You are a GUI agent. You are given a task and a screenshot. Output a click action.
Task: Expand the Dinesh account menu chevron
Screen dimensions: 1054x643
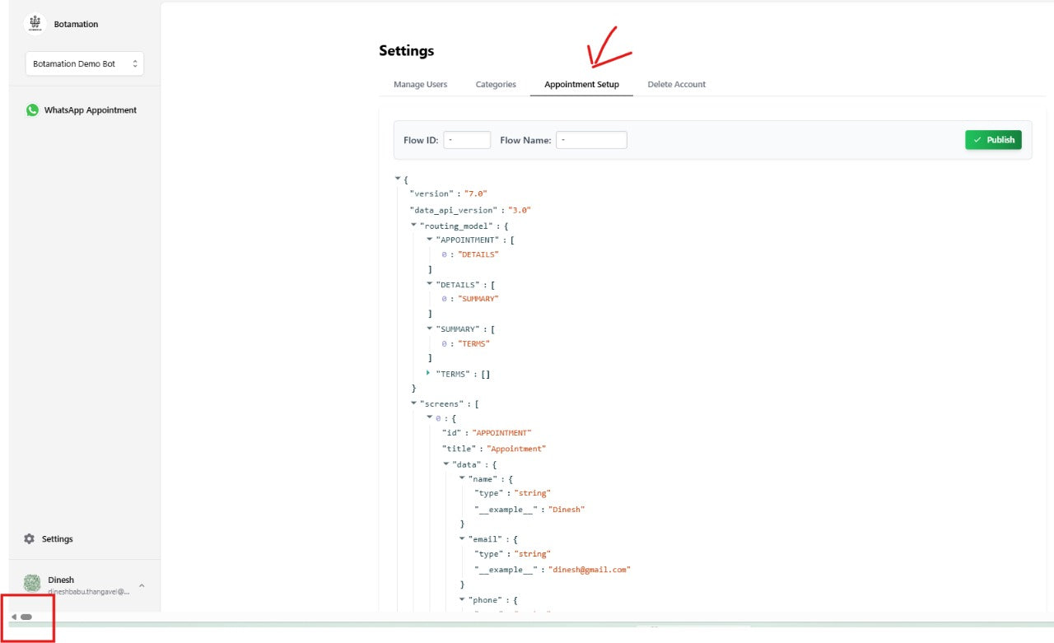[142, 585]
